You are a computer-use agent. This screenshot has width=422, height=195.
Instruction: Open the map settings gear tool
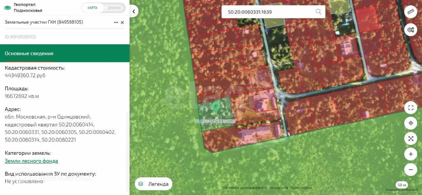click(410, 30)
